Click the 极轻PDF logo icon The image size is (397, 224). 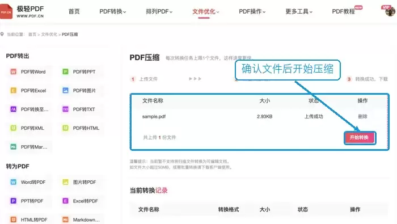pos(6,12)
